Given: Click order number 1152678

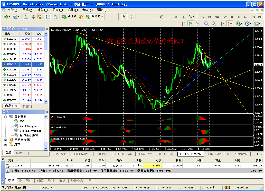Looking at the screenshot, I should coord(17,166).
